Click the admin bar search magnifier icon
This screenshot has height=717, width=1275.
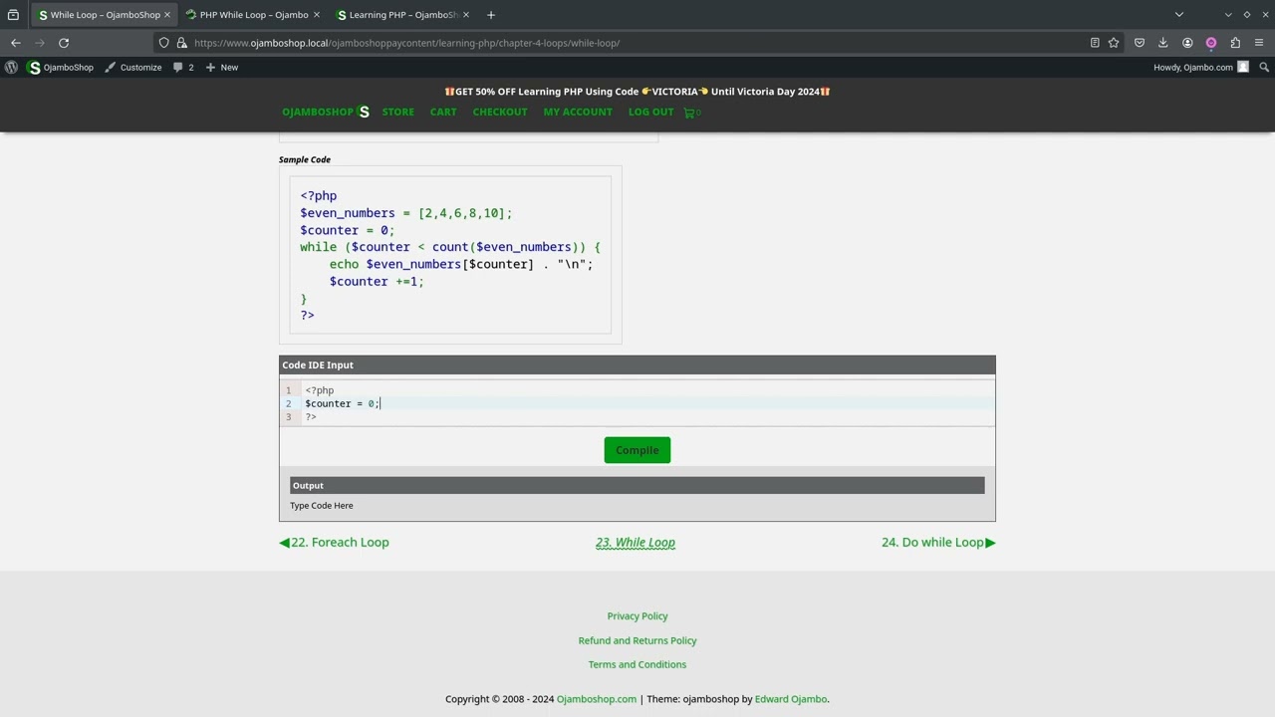(x=1264, y=68)
